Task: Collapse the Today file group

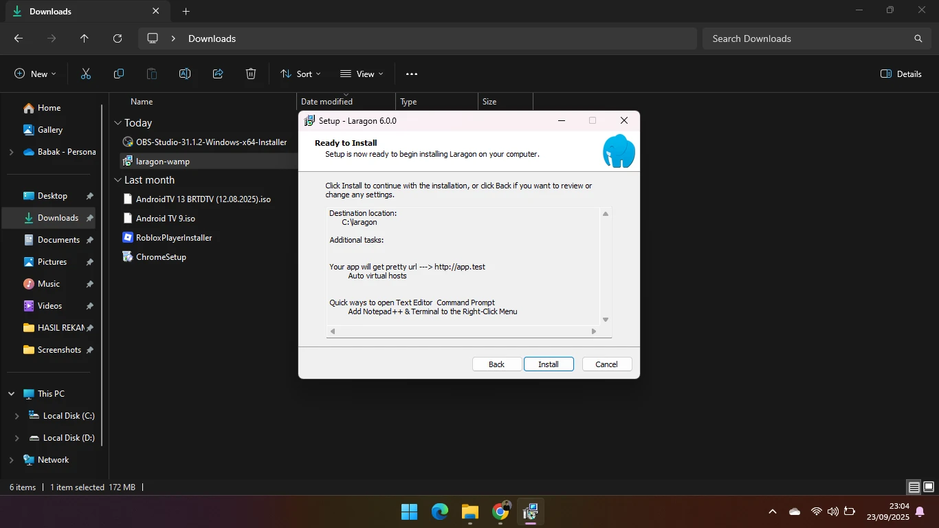Action: pos(118,123)
